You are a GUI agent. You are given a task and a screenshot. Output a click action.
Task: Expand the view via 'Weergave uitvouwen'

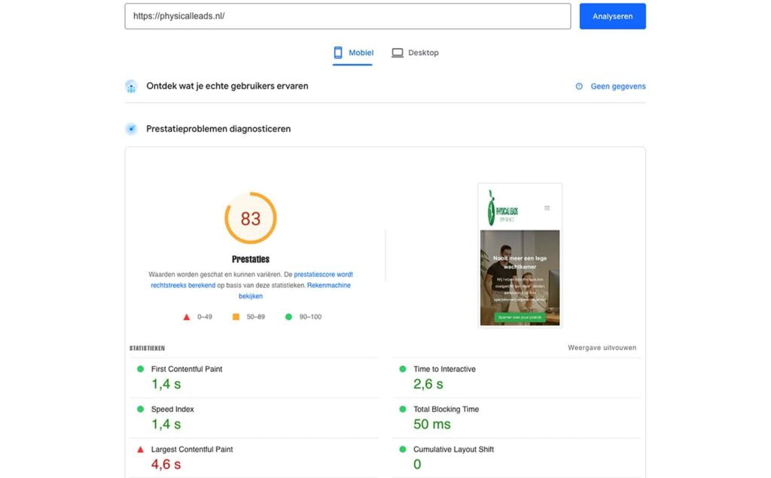coord(602,347)
